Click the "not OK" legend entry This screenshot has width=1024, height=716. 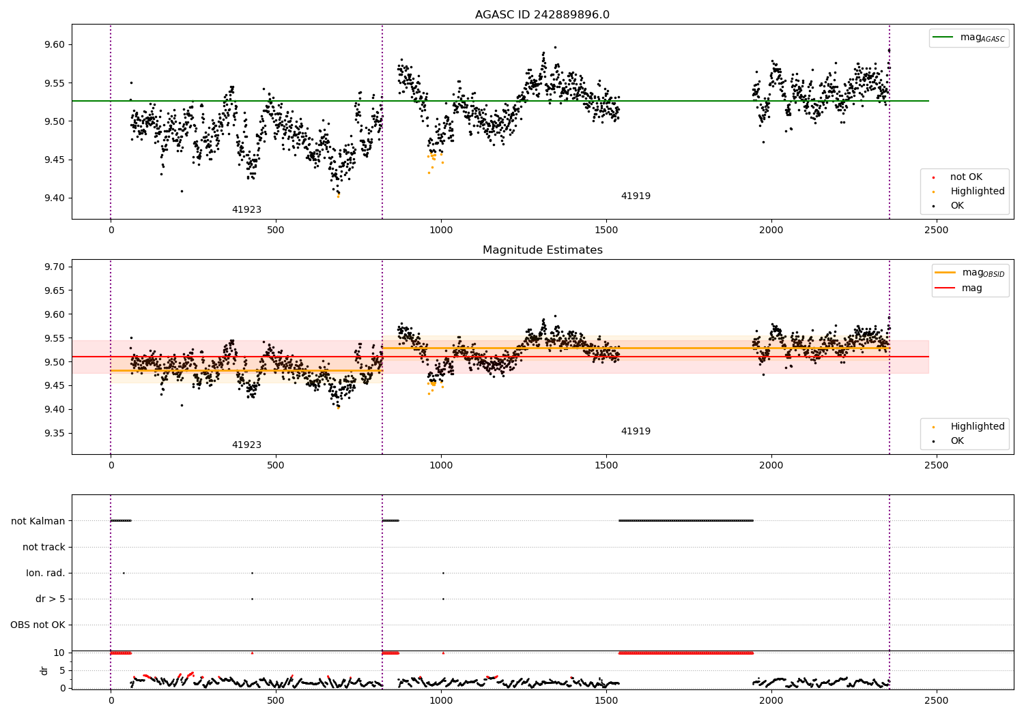tap(966, 177)
